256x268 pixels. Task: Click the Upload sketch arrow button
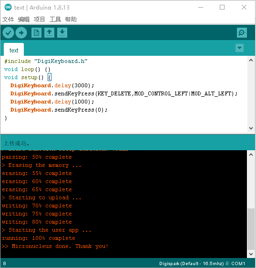tap(21, 32)
